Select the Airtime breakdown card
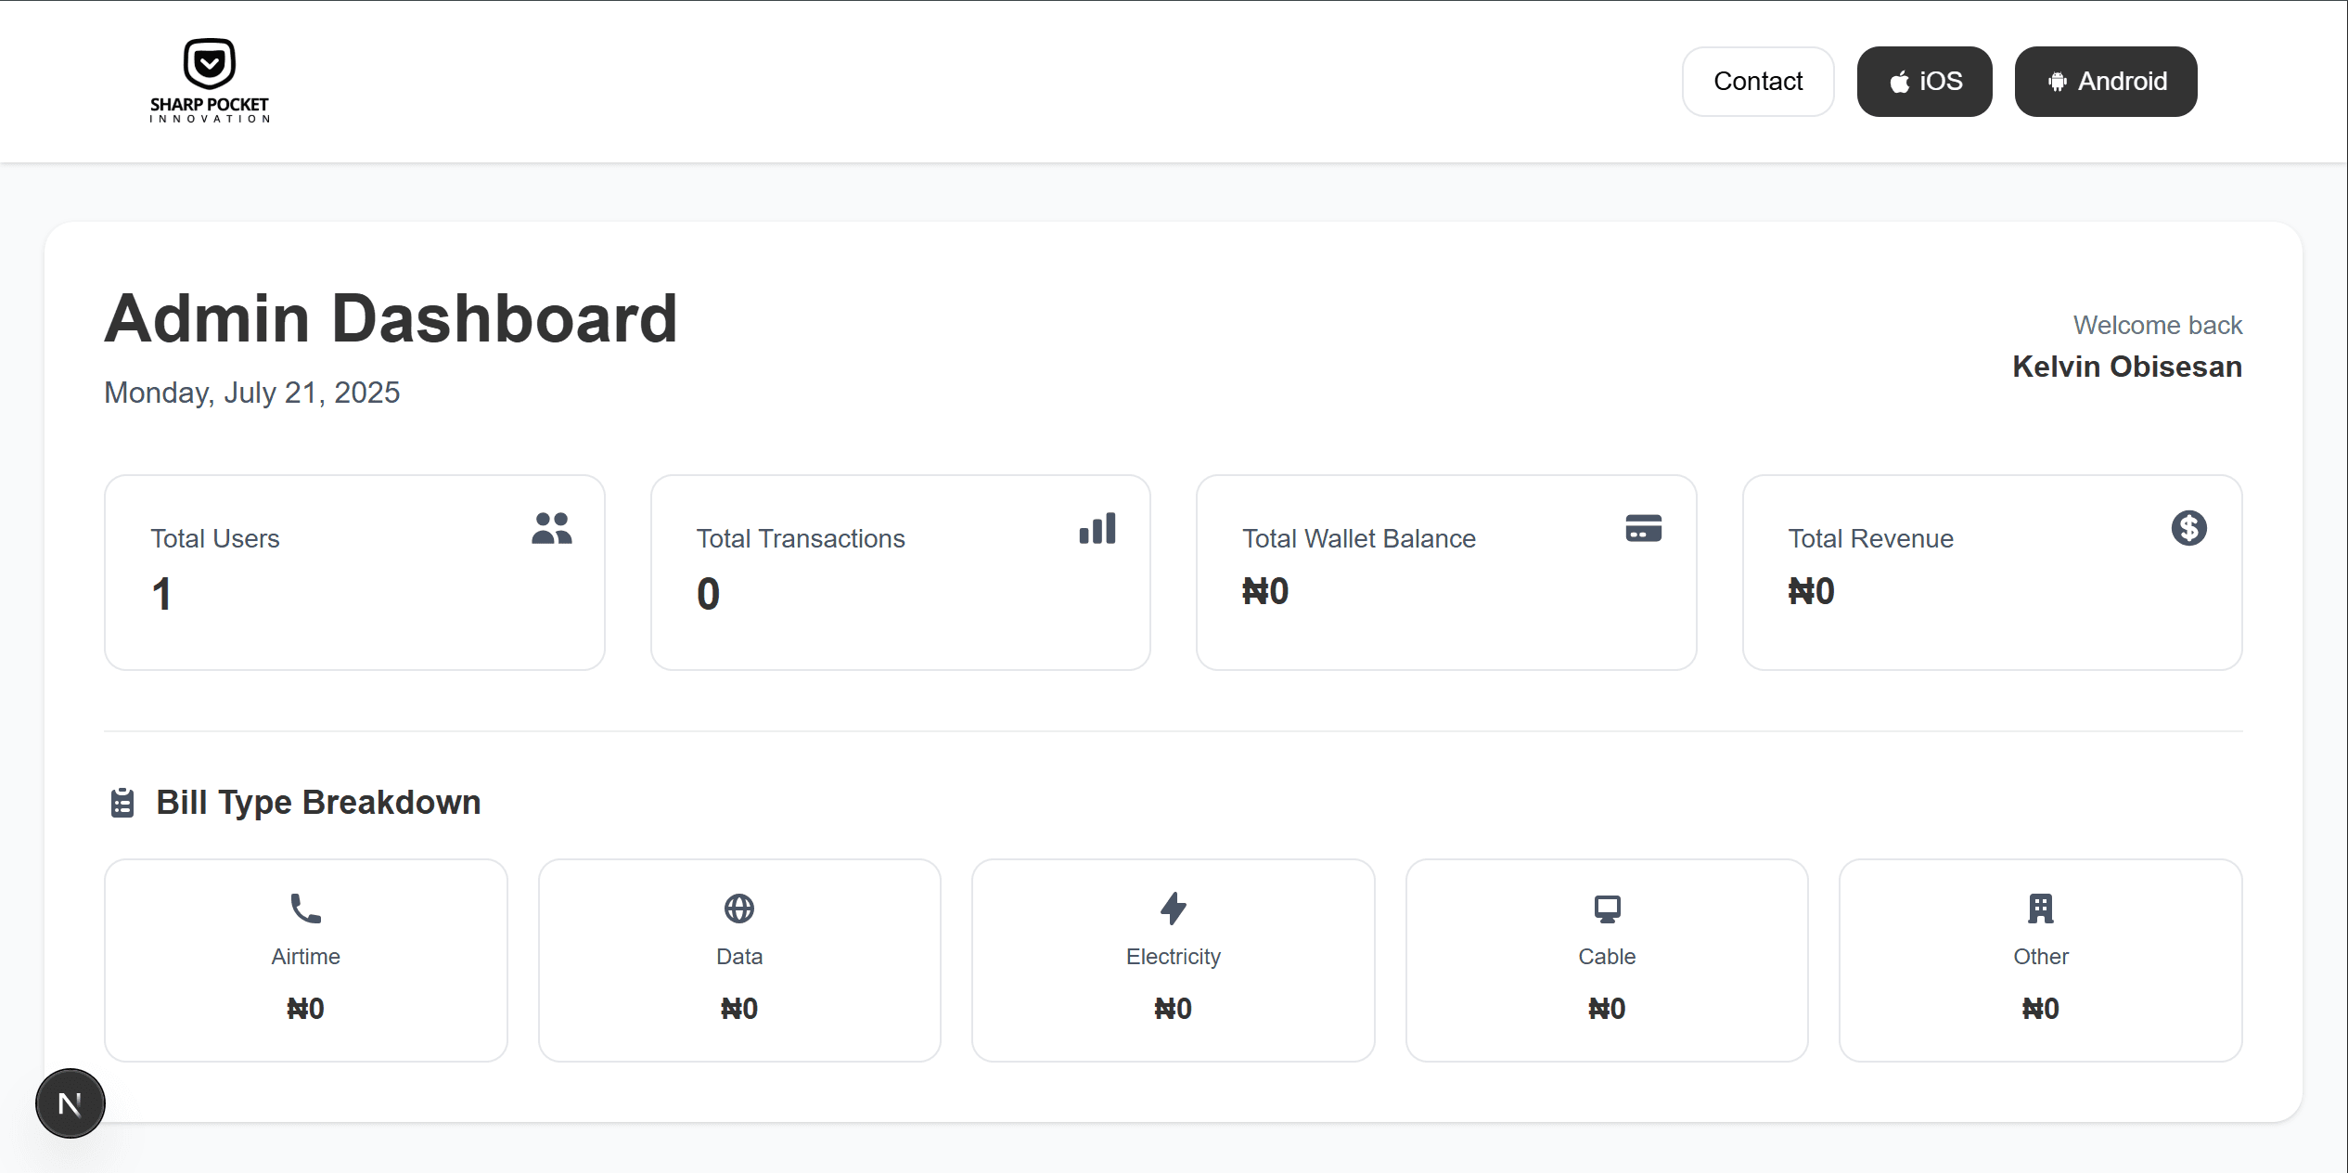2348x1173 pixels. pyautogui.click(x=306, y=961)
